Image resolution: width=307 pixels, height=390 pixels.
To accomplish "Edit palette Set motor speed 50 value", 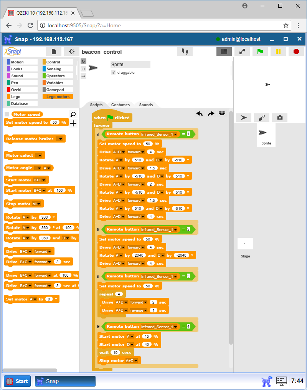I will [x=54, y=122].
